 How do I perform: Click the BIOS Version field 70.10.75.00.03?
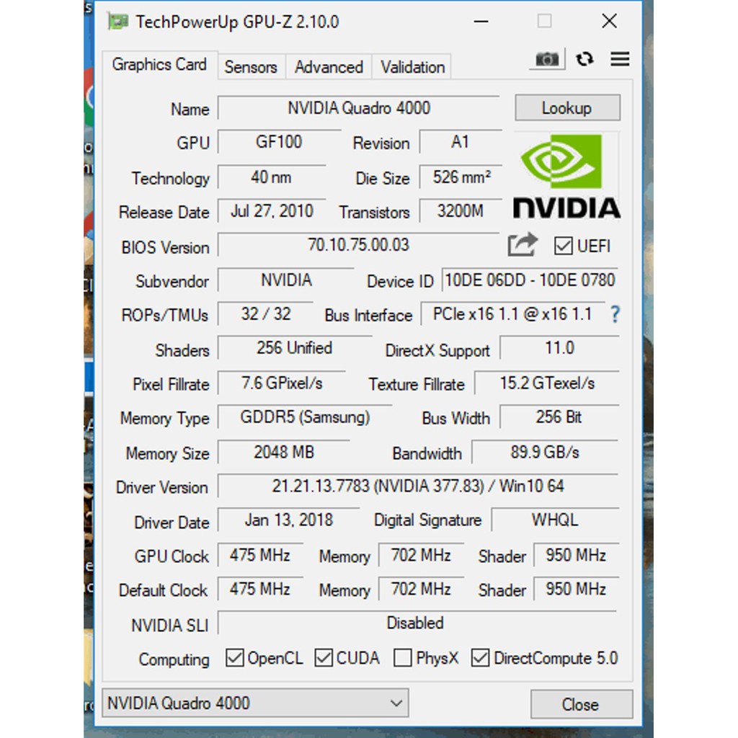(x=359, y=245)
